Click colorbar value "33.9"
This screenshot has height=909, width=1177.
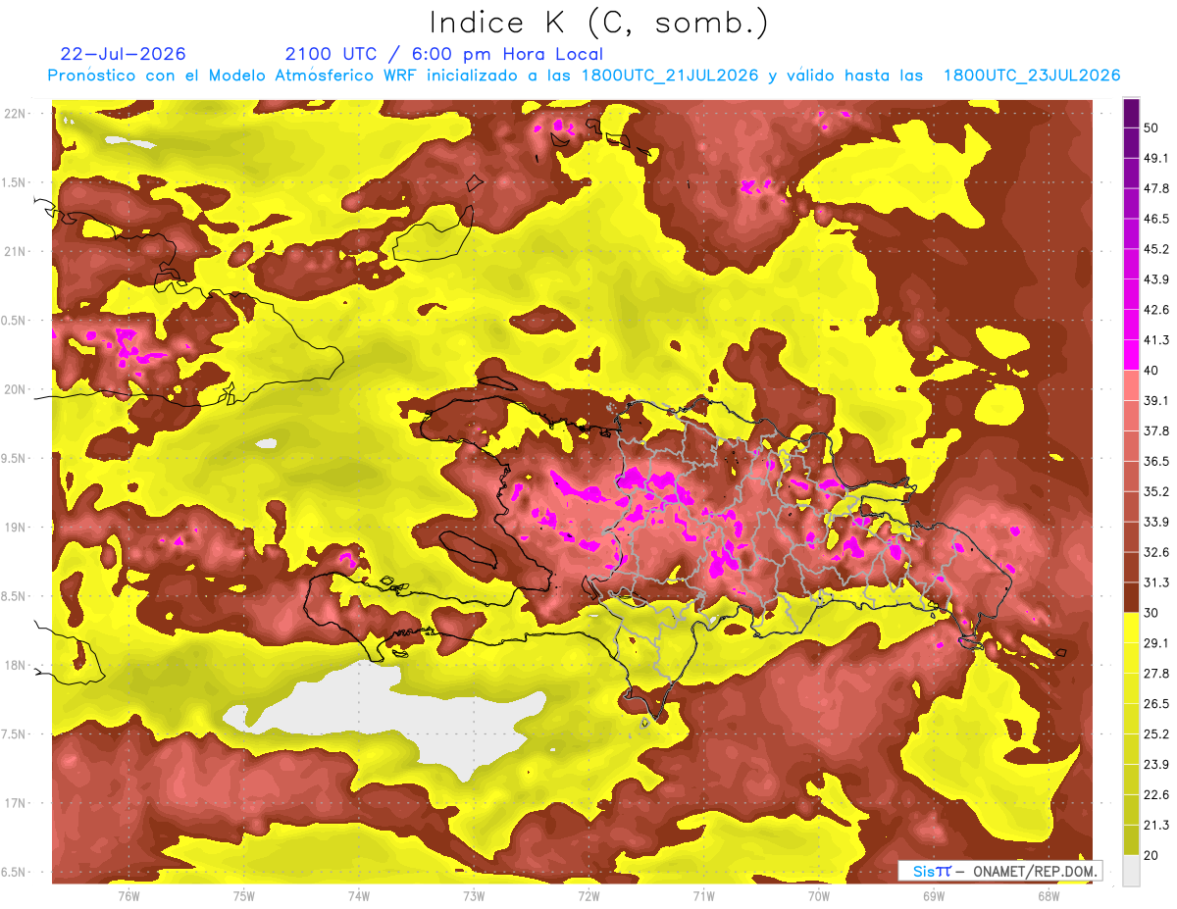(x=1156, y=522)
